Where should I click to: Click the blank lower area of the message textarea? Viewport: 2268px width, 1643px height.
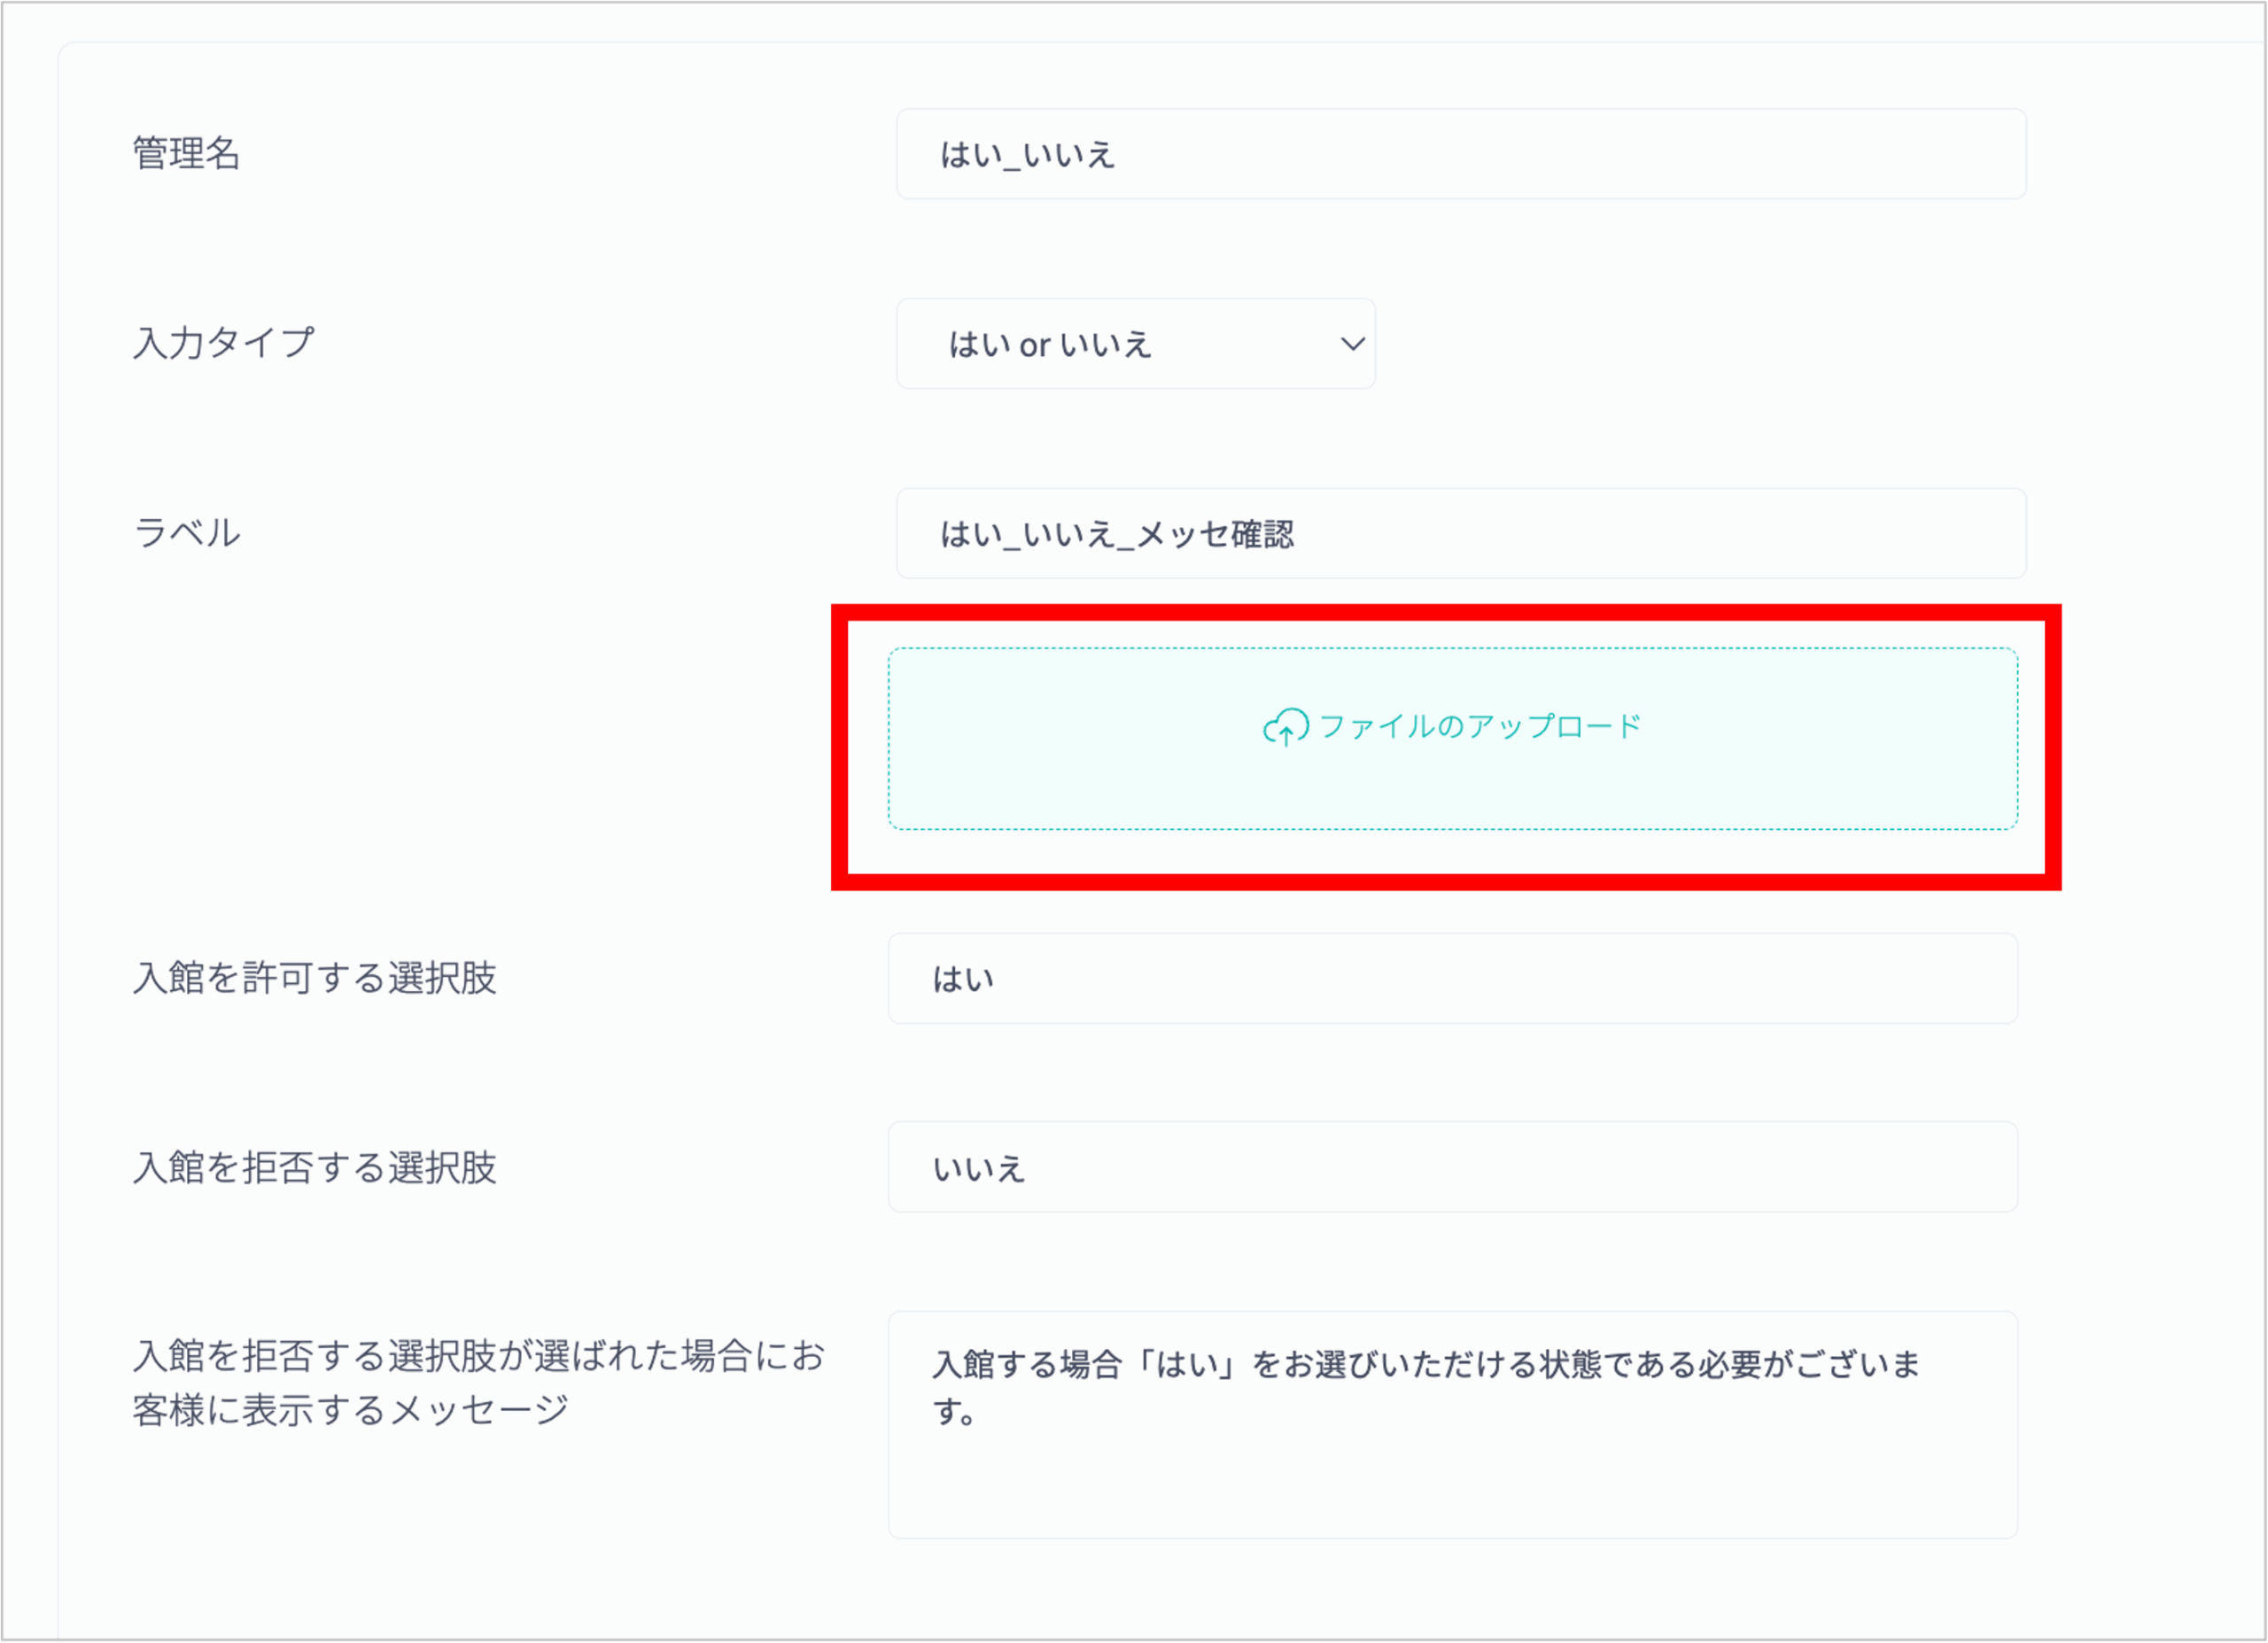click(1450, 1495)
